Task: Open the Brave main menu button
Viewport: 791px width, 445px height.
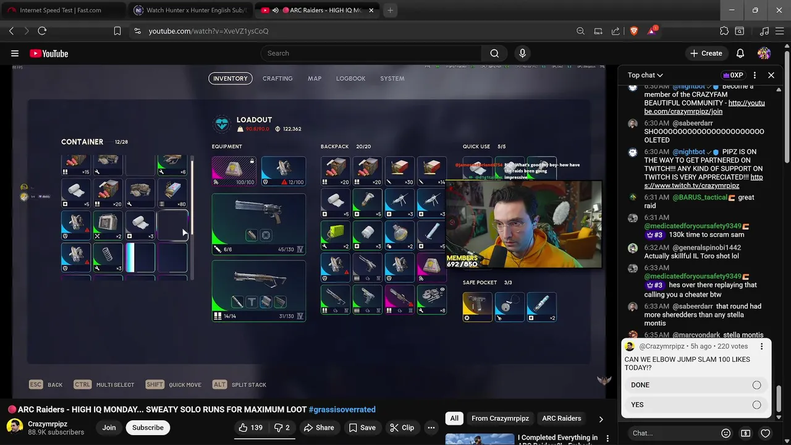Action: [780, 31]
